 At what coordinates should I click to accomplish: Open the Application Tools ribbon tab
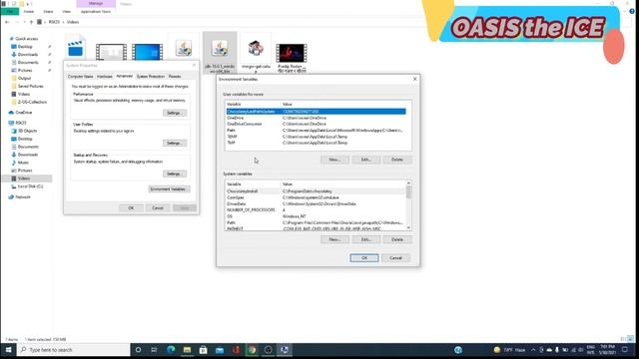click(x=96, y=11)
